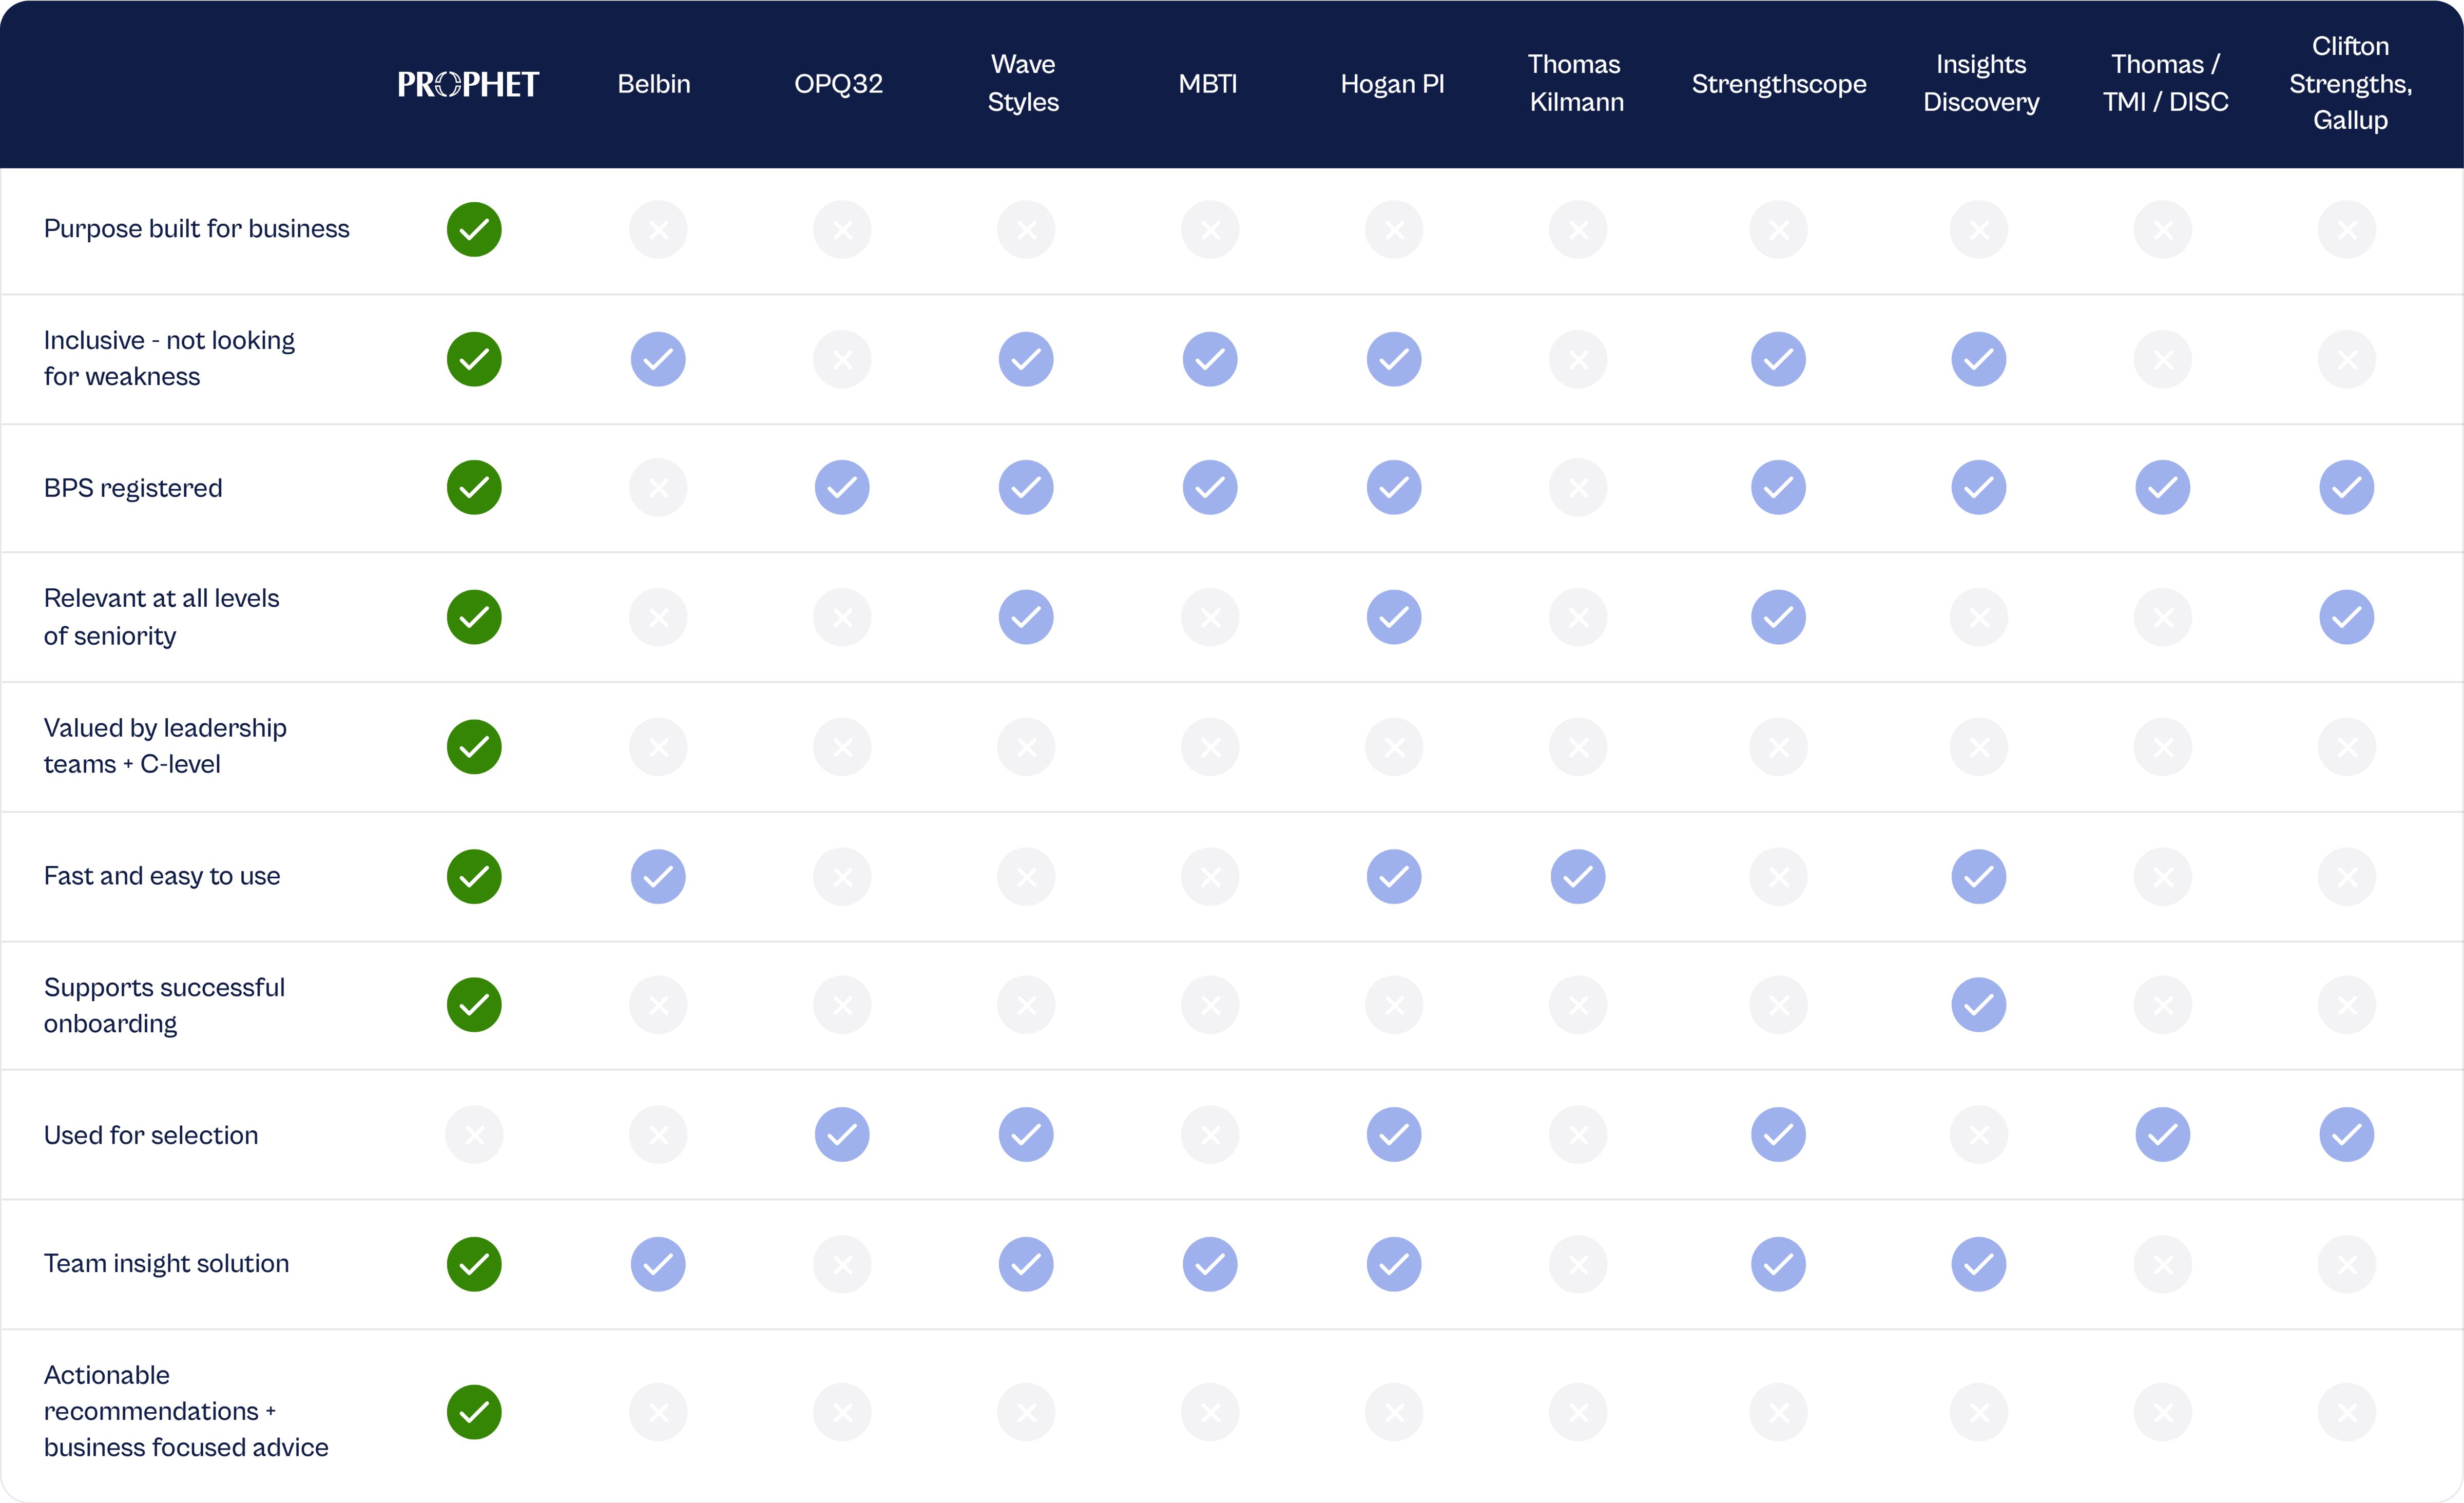This screenshot has width=2464, height=1503.
Task: Click Thomas Kilmann cross for BPS registered
Action: 1578,488
